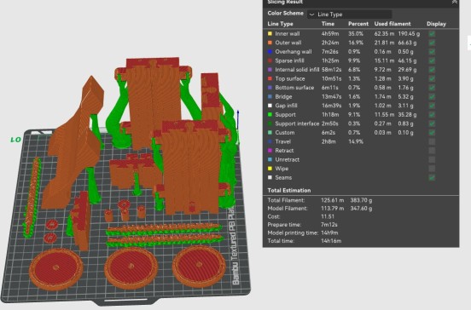471x310 pixels.
Task: Toggle Overhang wall display checkbox
Action: click(x=432, y=52)
